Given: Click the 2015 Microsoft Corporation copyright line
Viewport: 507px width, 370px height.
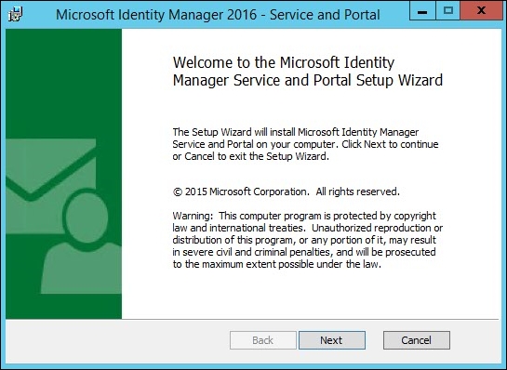Looking at the screenshot, I should coord(287,192).
